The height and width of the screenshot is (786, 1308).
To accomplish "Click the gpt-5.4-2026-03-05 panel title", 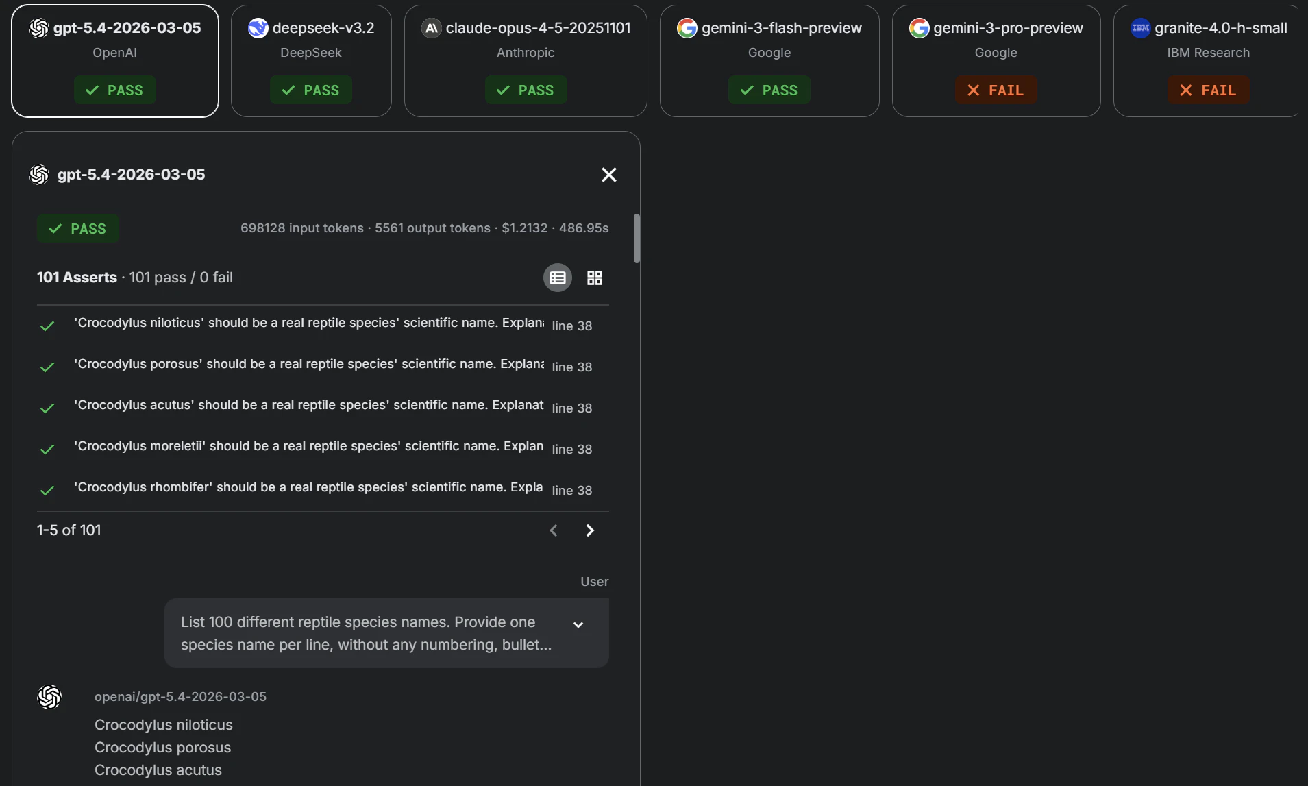I will click(132, 175).
